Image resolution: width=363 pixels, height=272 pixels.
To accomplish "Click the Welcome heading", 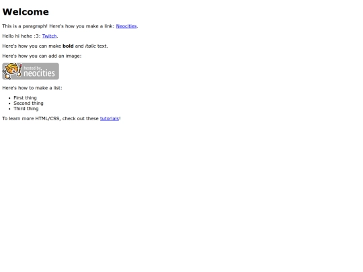I will [x=26, y=12].
